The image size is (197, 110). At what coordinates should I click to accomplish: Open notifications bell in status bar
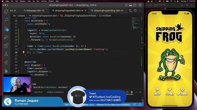(x=140, y=105)
